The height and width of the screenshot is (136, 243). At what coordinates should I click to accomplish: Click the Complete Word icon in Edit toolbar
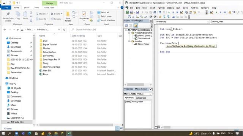(146, 17)
